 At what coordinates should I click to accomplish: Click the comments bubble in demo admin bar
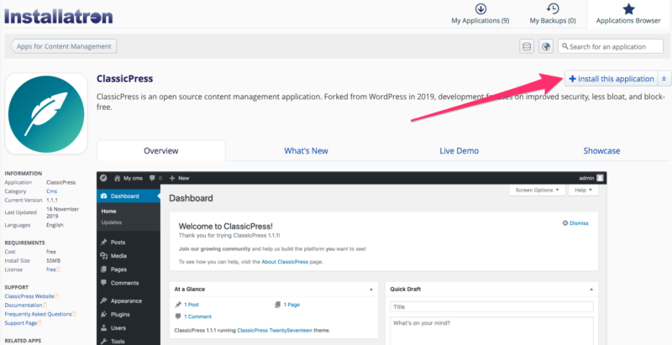(152, 178)
